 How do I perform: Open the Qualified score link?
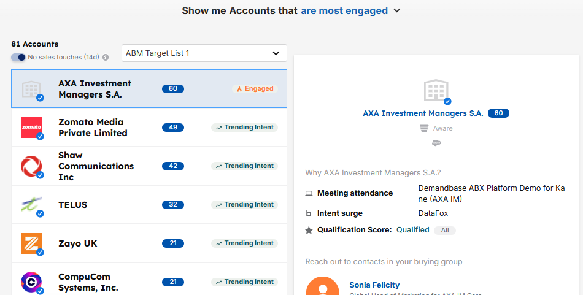[413, 230]
